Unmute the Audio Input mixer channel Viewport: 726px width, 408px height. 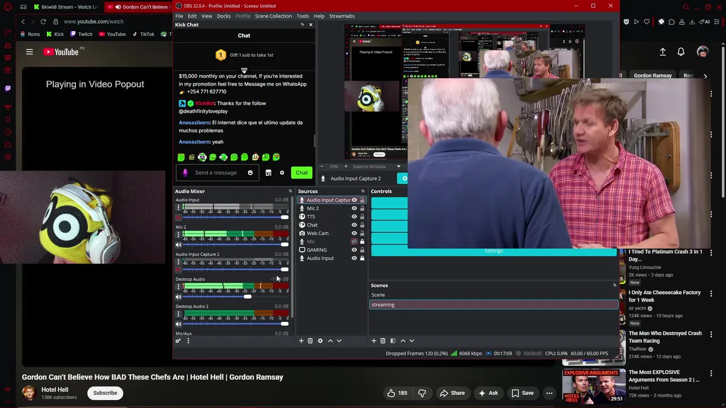[179, 218]
